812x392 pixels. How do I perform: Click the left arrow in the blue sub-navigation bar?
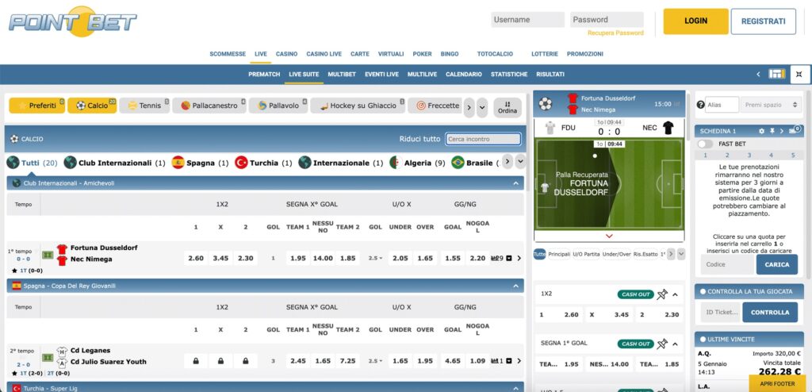pos(758,74)
